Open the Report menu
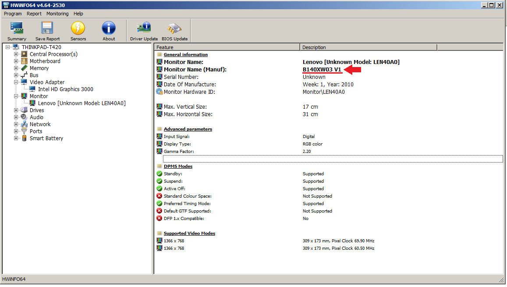507x287 pixels. (34, 14)
